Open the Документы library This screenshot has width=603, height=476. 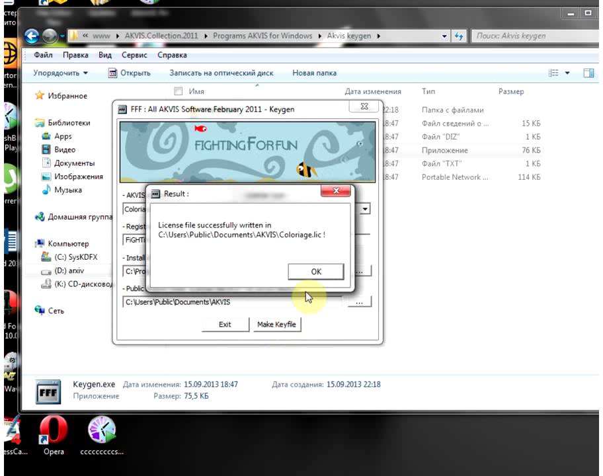click(x=74, y=163)
